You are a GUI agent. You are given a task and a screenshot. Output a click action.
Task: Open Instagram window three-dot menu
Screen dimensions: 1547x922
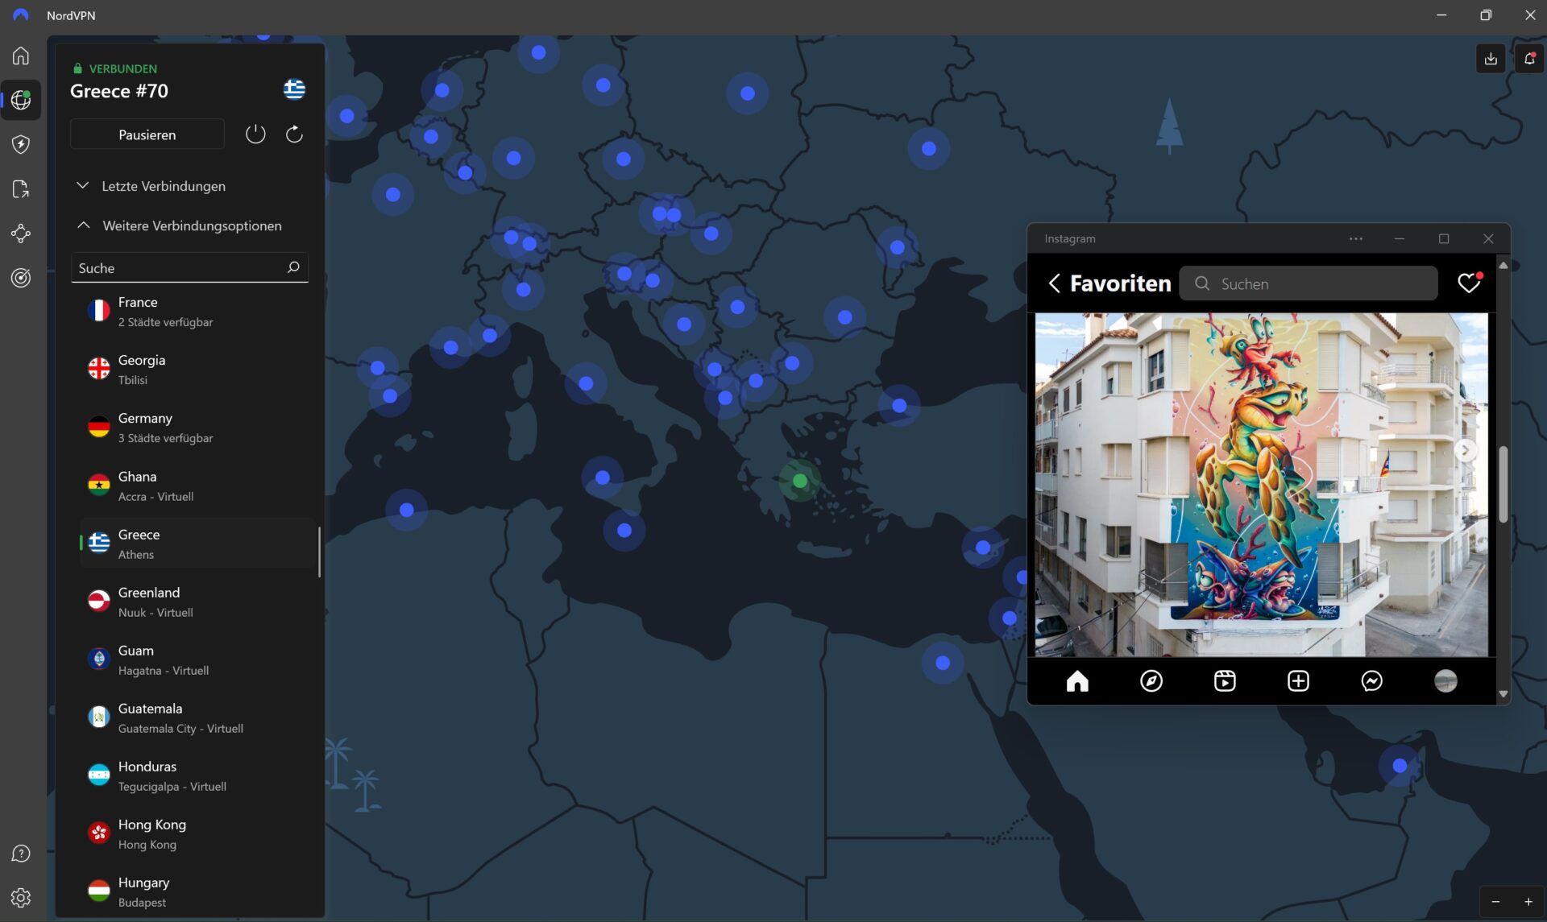coord(1356,238)
